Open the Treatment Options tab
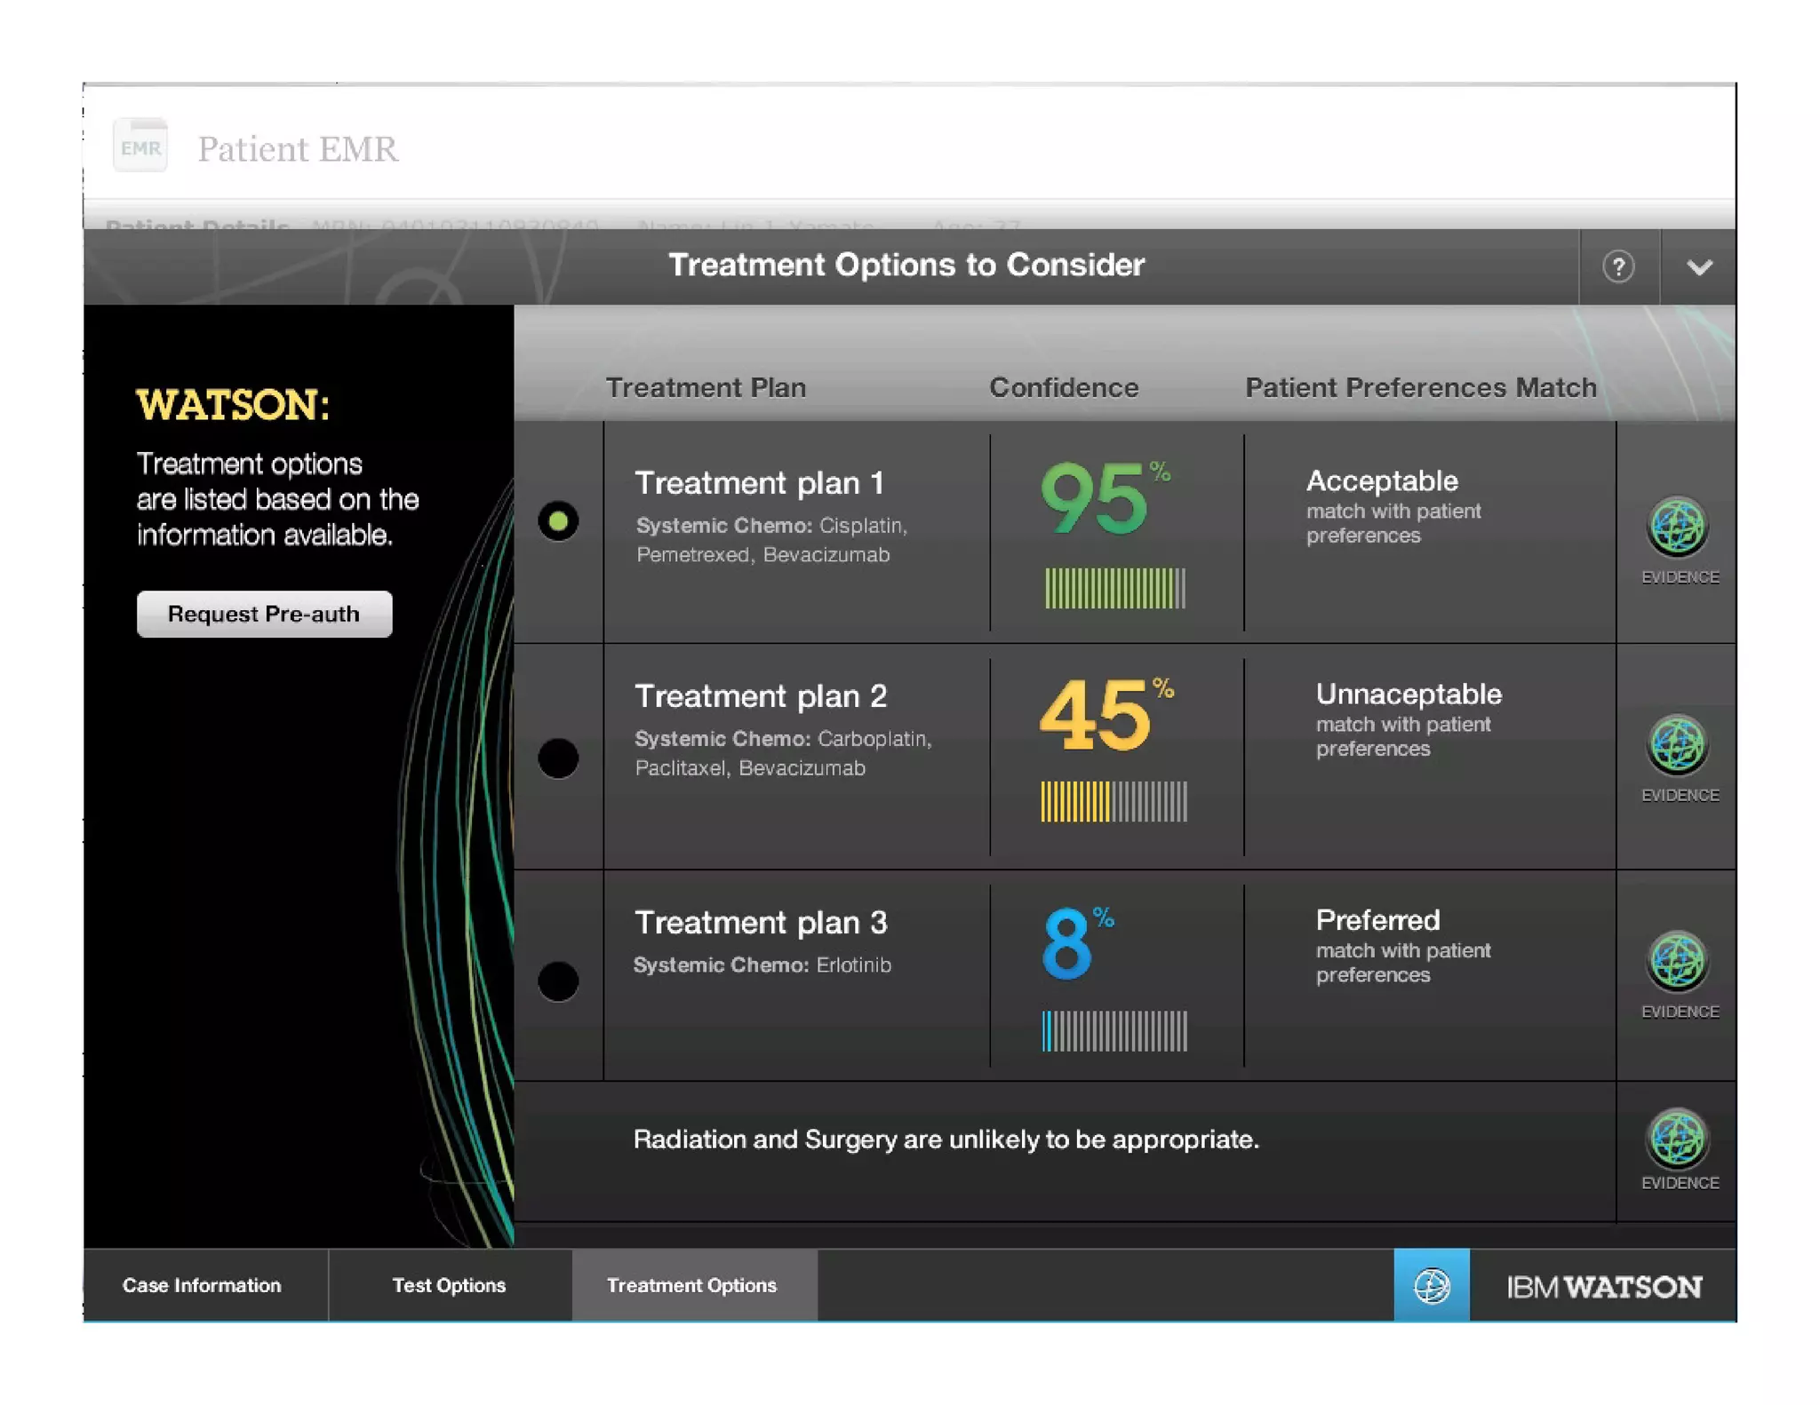The image size is (1820, 1405). [x=692, y=1285]
